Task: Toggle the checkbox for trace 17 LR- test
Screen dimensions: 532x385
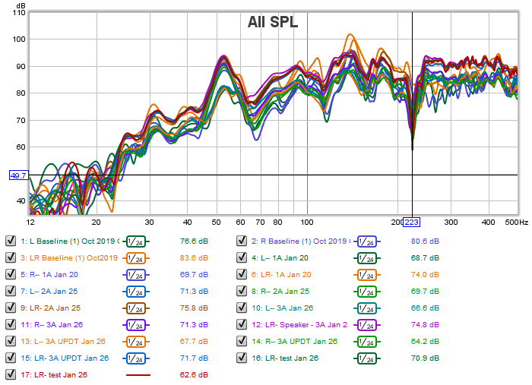Action: tap(11, 374)
